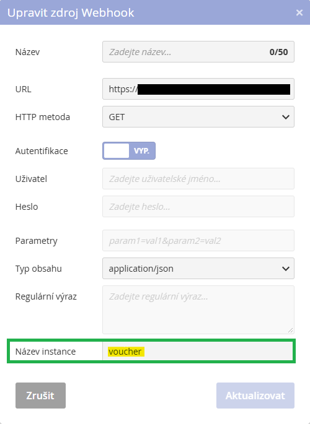Close the Upravit zdroj Webhook dialog
The width and height of the screenshot is (310, 424).
tap(299, 13)
